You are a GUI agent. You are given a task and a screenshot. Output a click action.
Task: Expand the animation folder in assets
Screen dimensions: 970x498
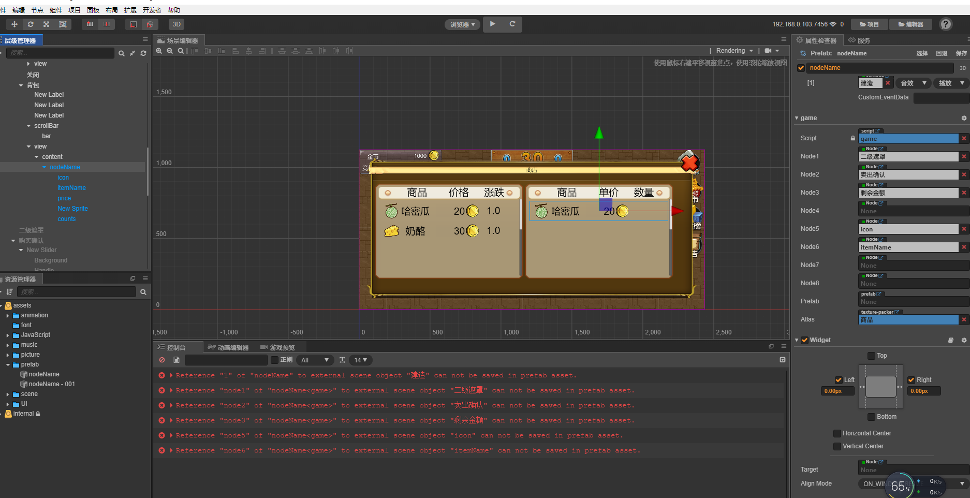pos(8,315)
